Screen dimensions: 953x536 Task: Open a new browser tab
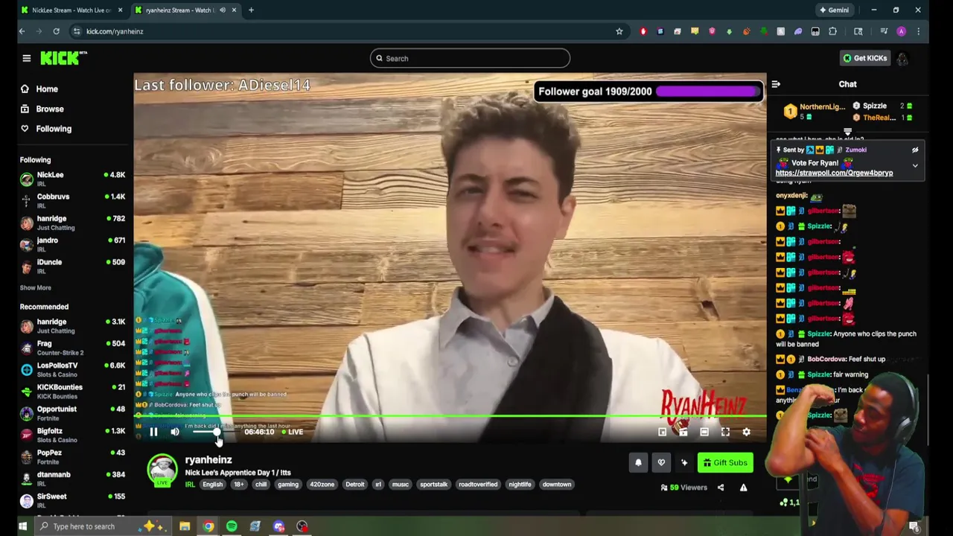(251, 10)
